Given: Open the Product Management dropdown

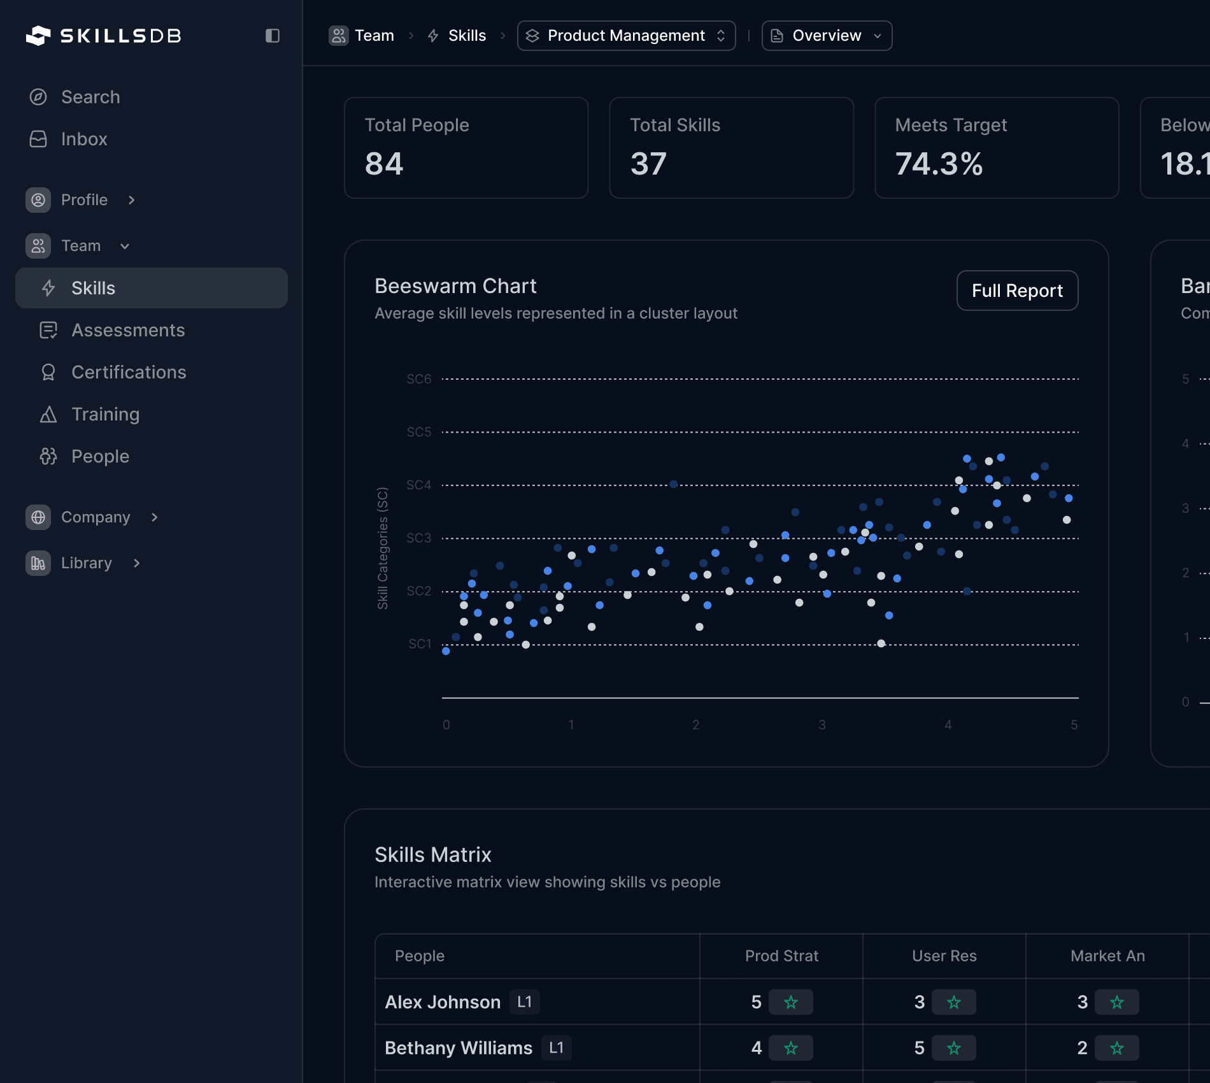Looking at the screenshot, I should [626, 36].
